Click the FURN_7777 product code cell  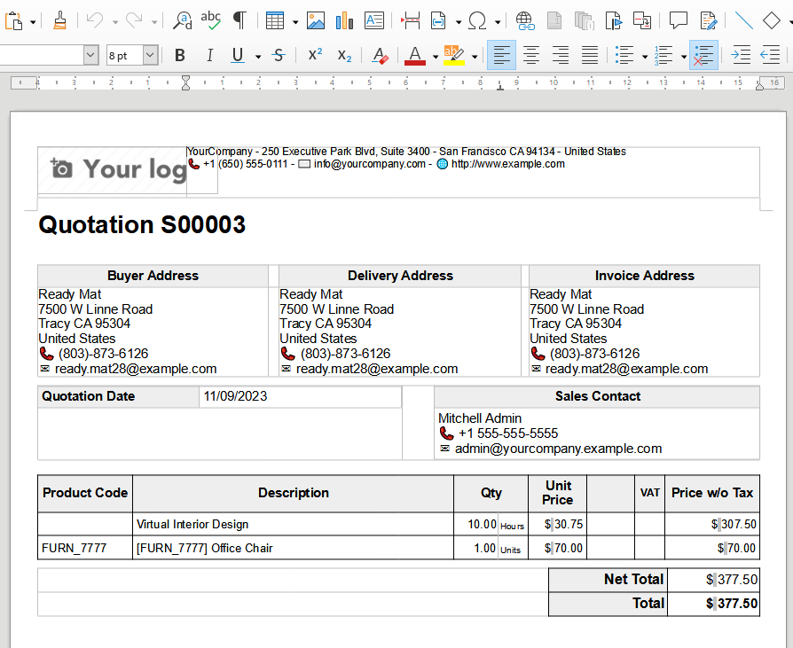[x=85, y=548]
